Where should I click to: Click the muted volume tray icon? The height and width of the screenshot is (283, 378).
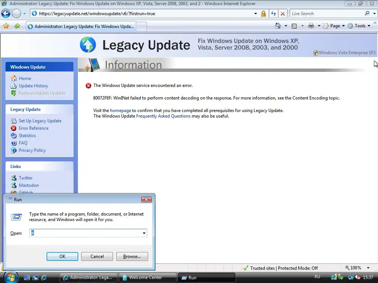[x=357, y=277]
